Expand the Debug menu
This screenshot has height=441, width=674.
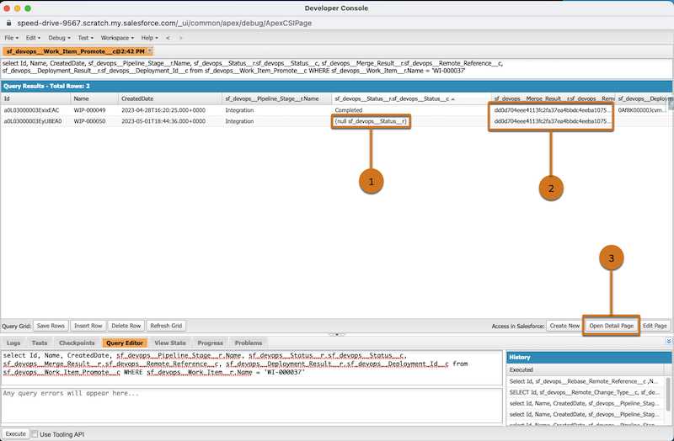(x=60, y=38)
